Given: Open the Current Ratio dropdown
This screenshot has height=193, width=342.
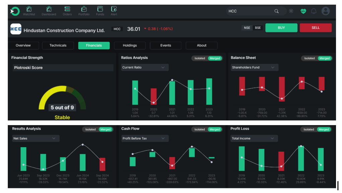Looking at the screenshot, I should [x=145, y=67].
